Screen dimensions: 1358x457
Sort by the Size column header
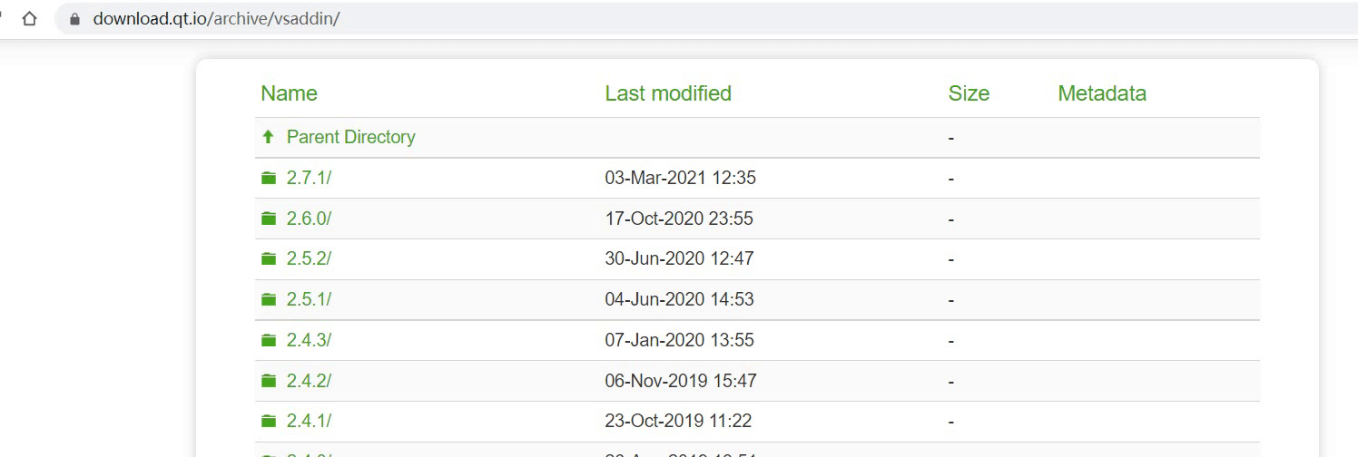pos(969,93)
